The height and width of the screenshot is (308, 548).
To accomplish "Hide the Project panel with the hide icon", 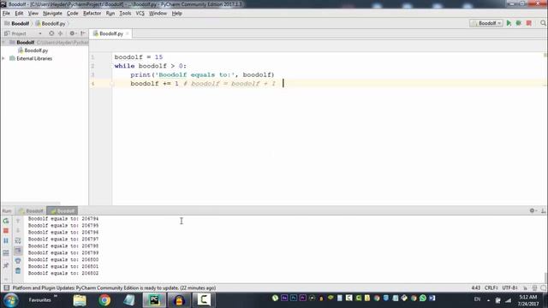I will click(x=83, y=33).
